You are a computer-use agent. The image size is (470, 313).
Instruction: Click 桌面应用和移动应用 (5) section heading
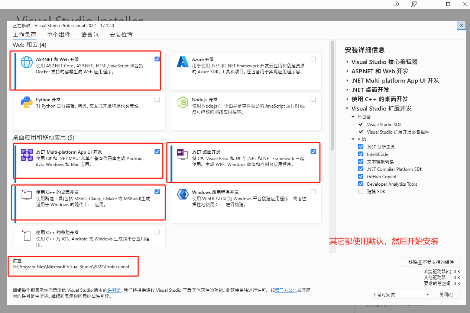pos(43,138)
